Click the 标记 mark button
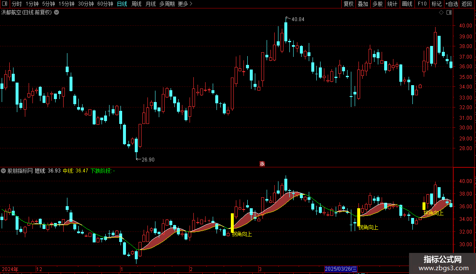Screen dimensions: 476x274 (x=436, y=4)
